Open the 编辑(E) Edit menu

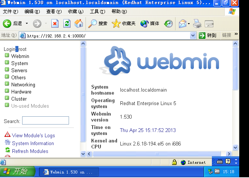click(x=32, y=12)
